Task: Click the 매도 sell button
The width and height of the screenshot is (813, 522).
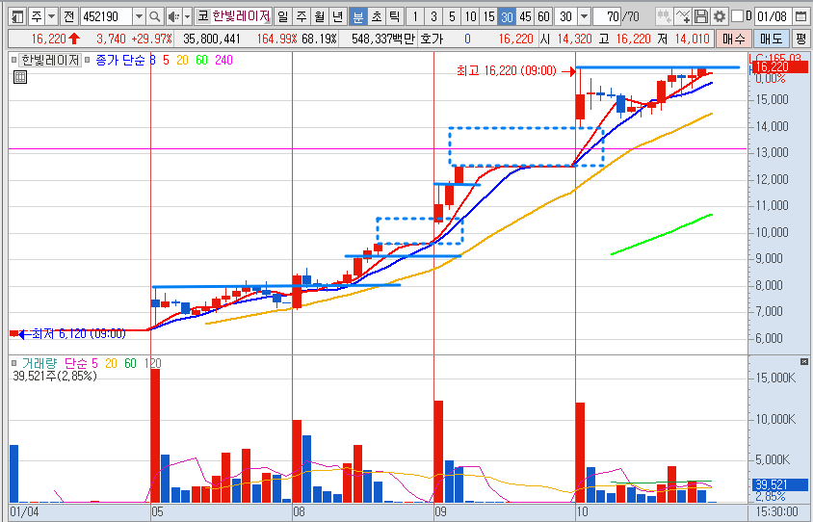Action: pos(772,39)
